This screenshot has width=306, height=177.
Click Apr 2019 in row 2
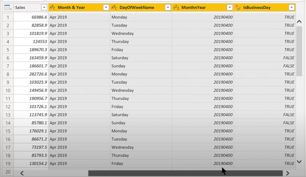pyautogui.click(x=58, y=25)
